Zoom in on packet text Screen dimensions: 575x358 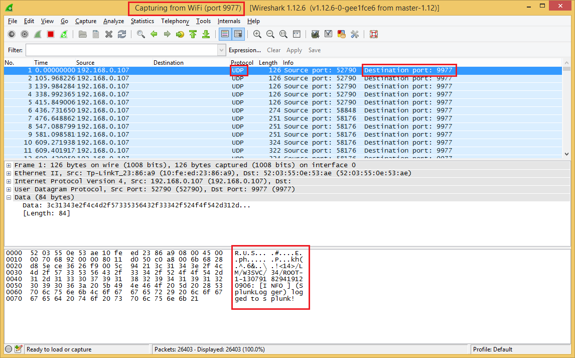click(257, 34)
